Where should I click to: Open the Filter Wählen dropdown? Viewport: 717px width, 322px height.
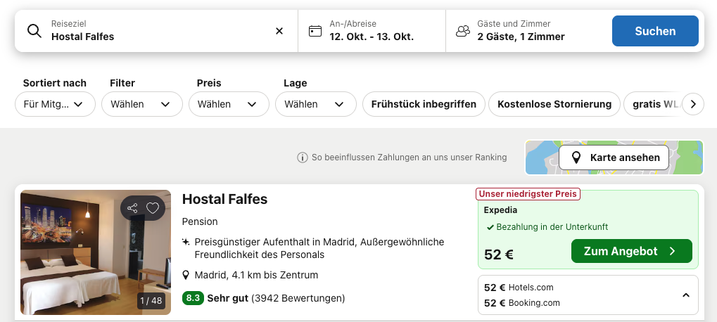(141, 104)
